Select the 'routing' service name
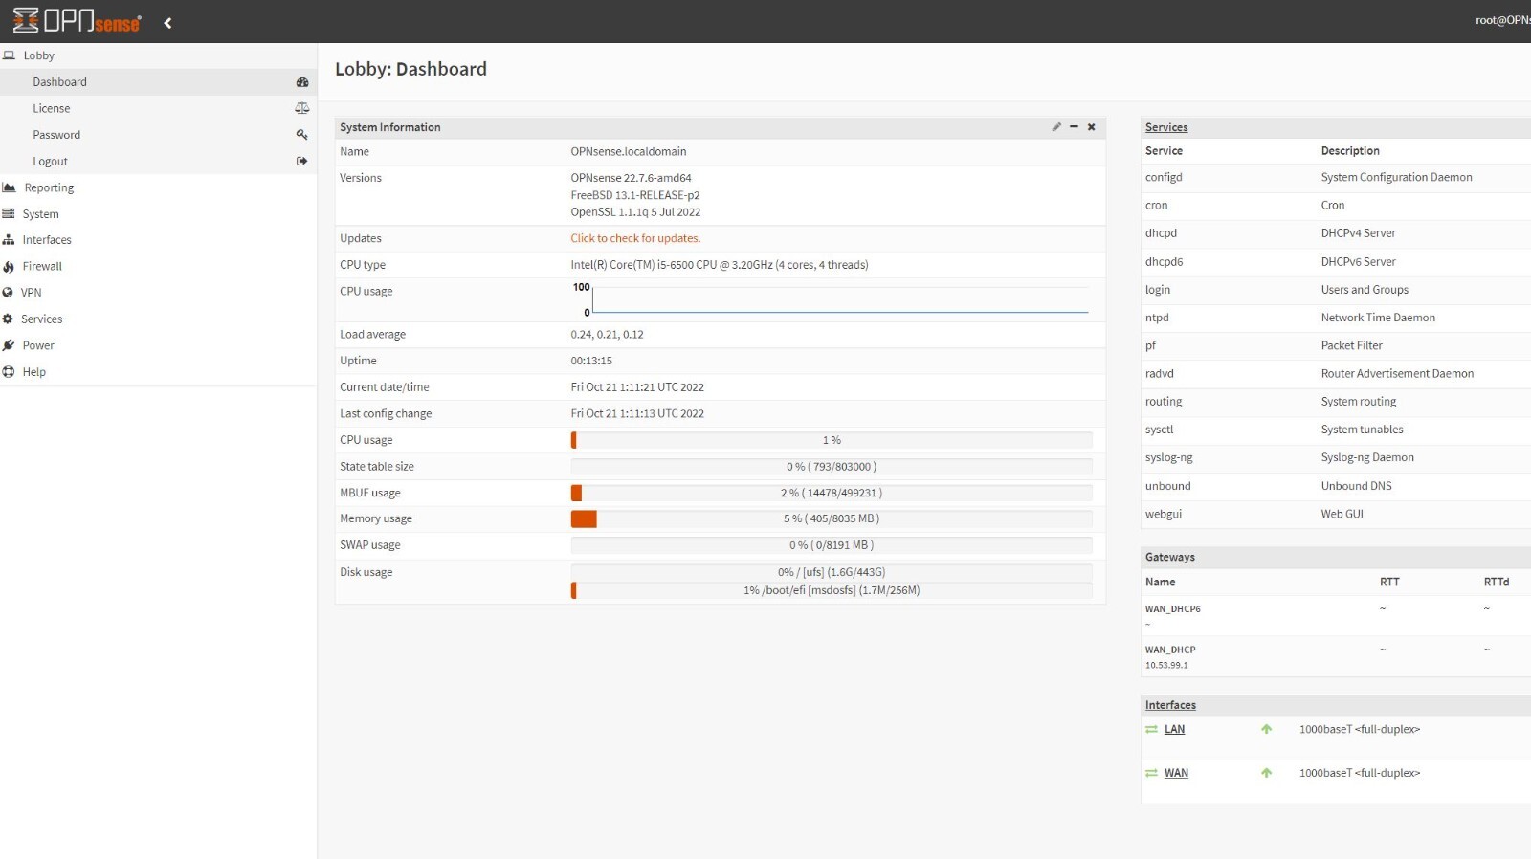1531x859 pixels. [1164, 402]
